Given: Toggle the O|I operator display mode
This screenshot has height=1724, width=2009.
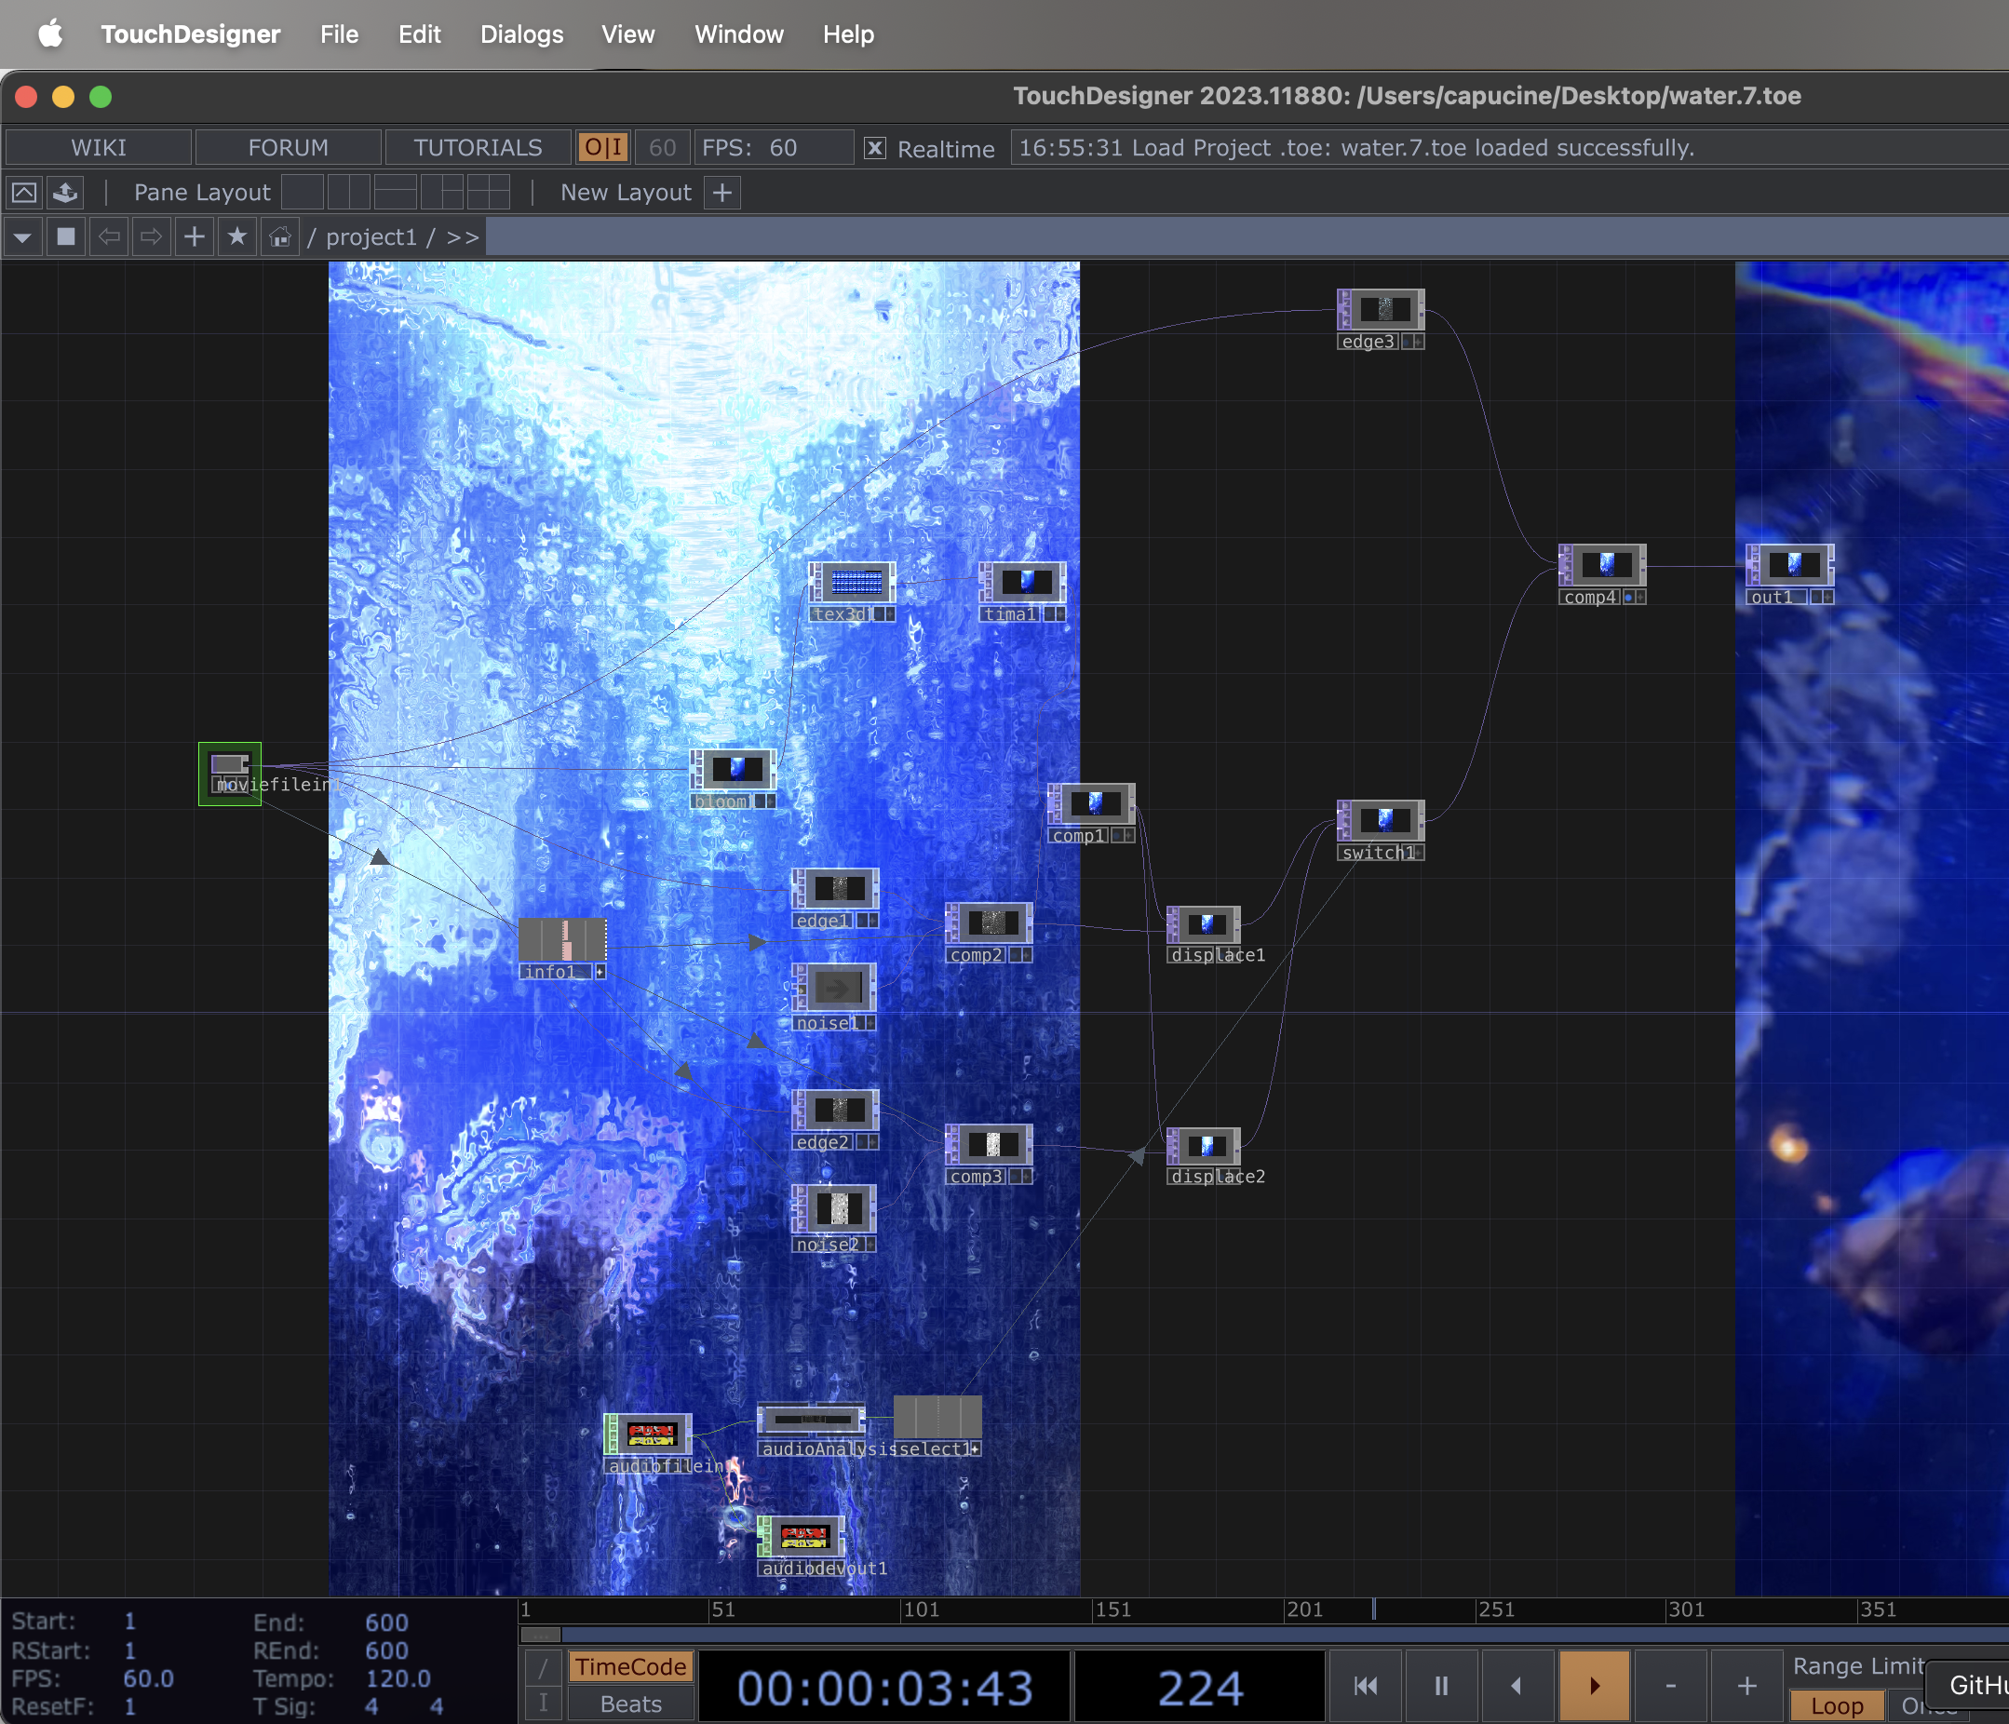Looking at the screenshot, I should 602,147.
